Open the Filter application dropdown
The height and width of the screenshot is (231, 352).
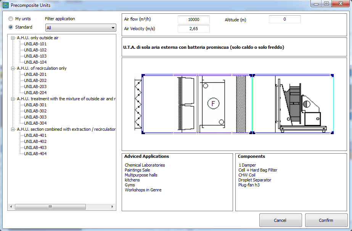pyautogui.click(x=80, y=28)
